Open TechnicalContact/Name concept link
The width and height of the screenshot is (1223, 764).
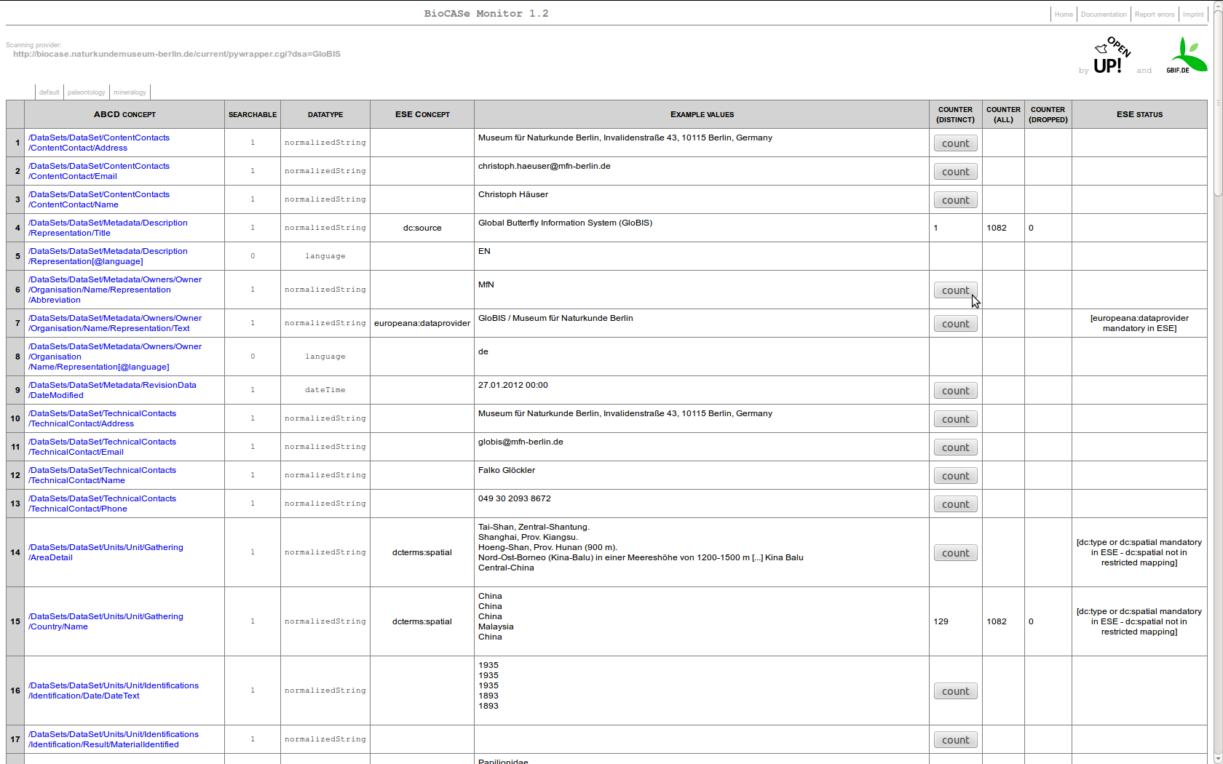[102, 475]
